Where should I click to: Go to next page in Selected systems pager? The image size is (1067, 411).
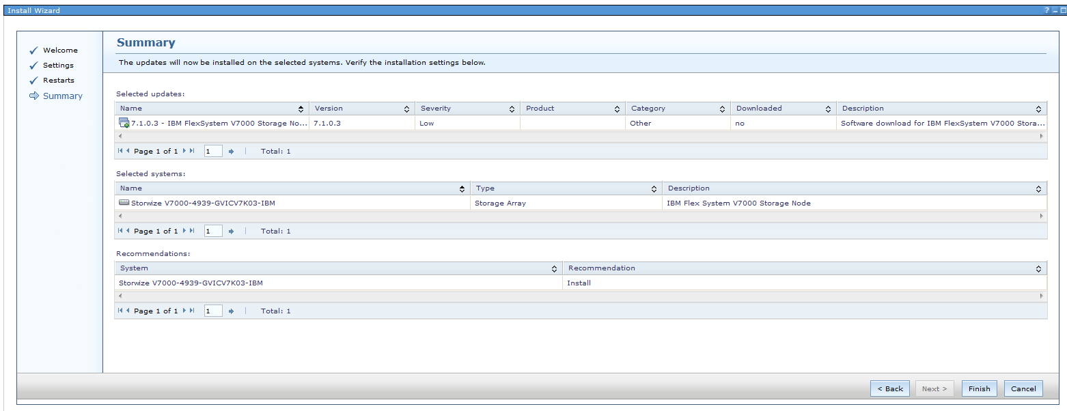coord(184,231)
